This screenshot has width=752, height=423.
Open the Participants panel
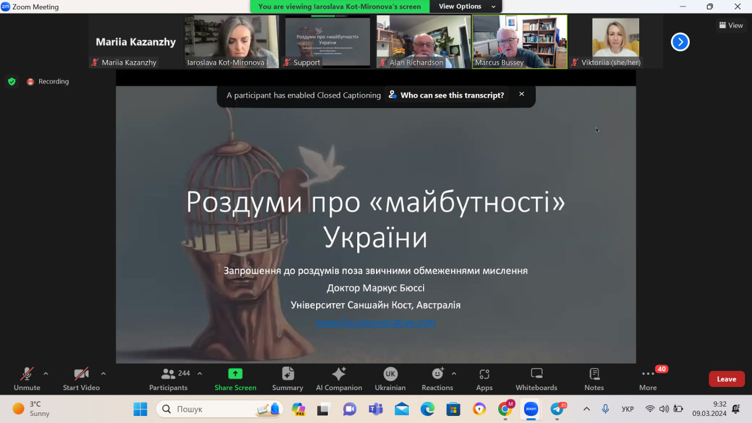[x=169, y=379]
